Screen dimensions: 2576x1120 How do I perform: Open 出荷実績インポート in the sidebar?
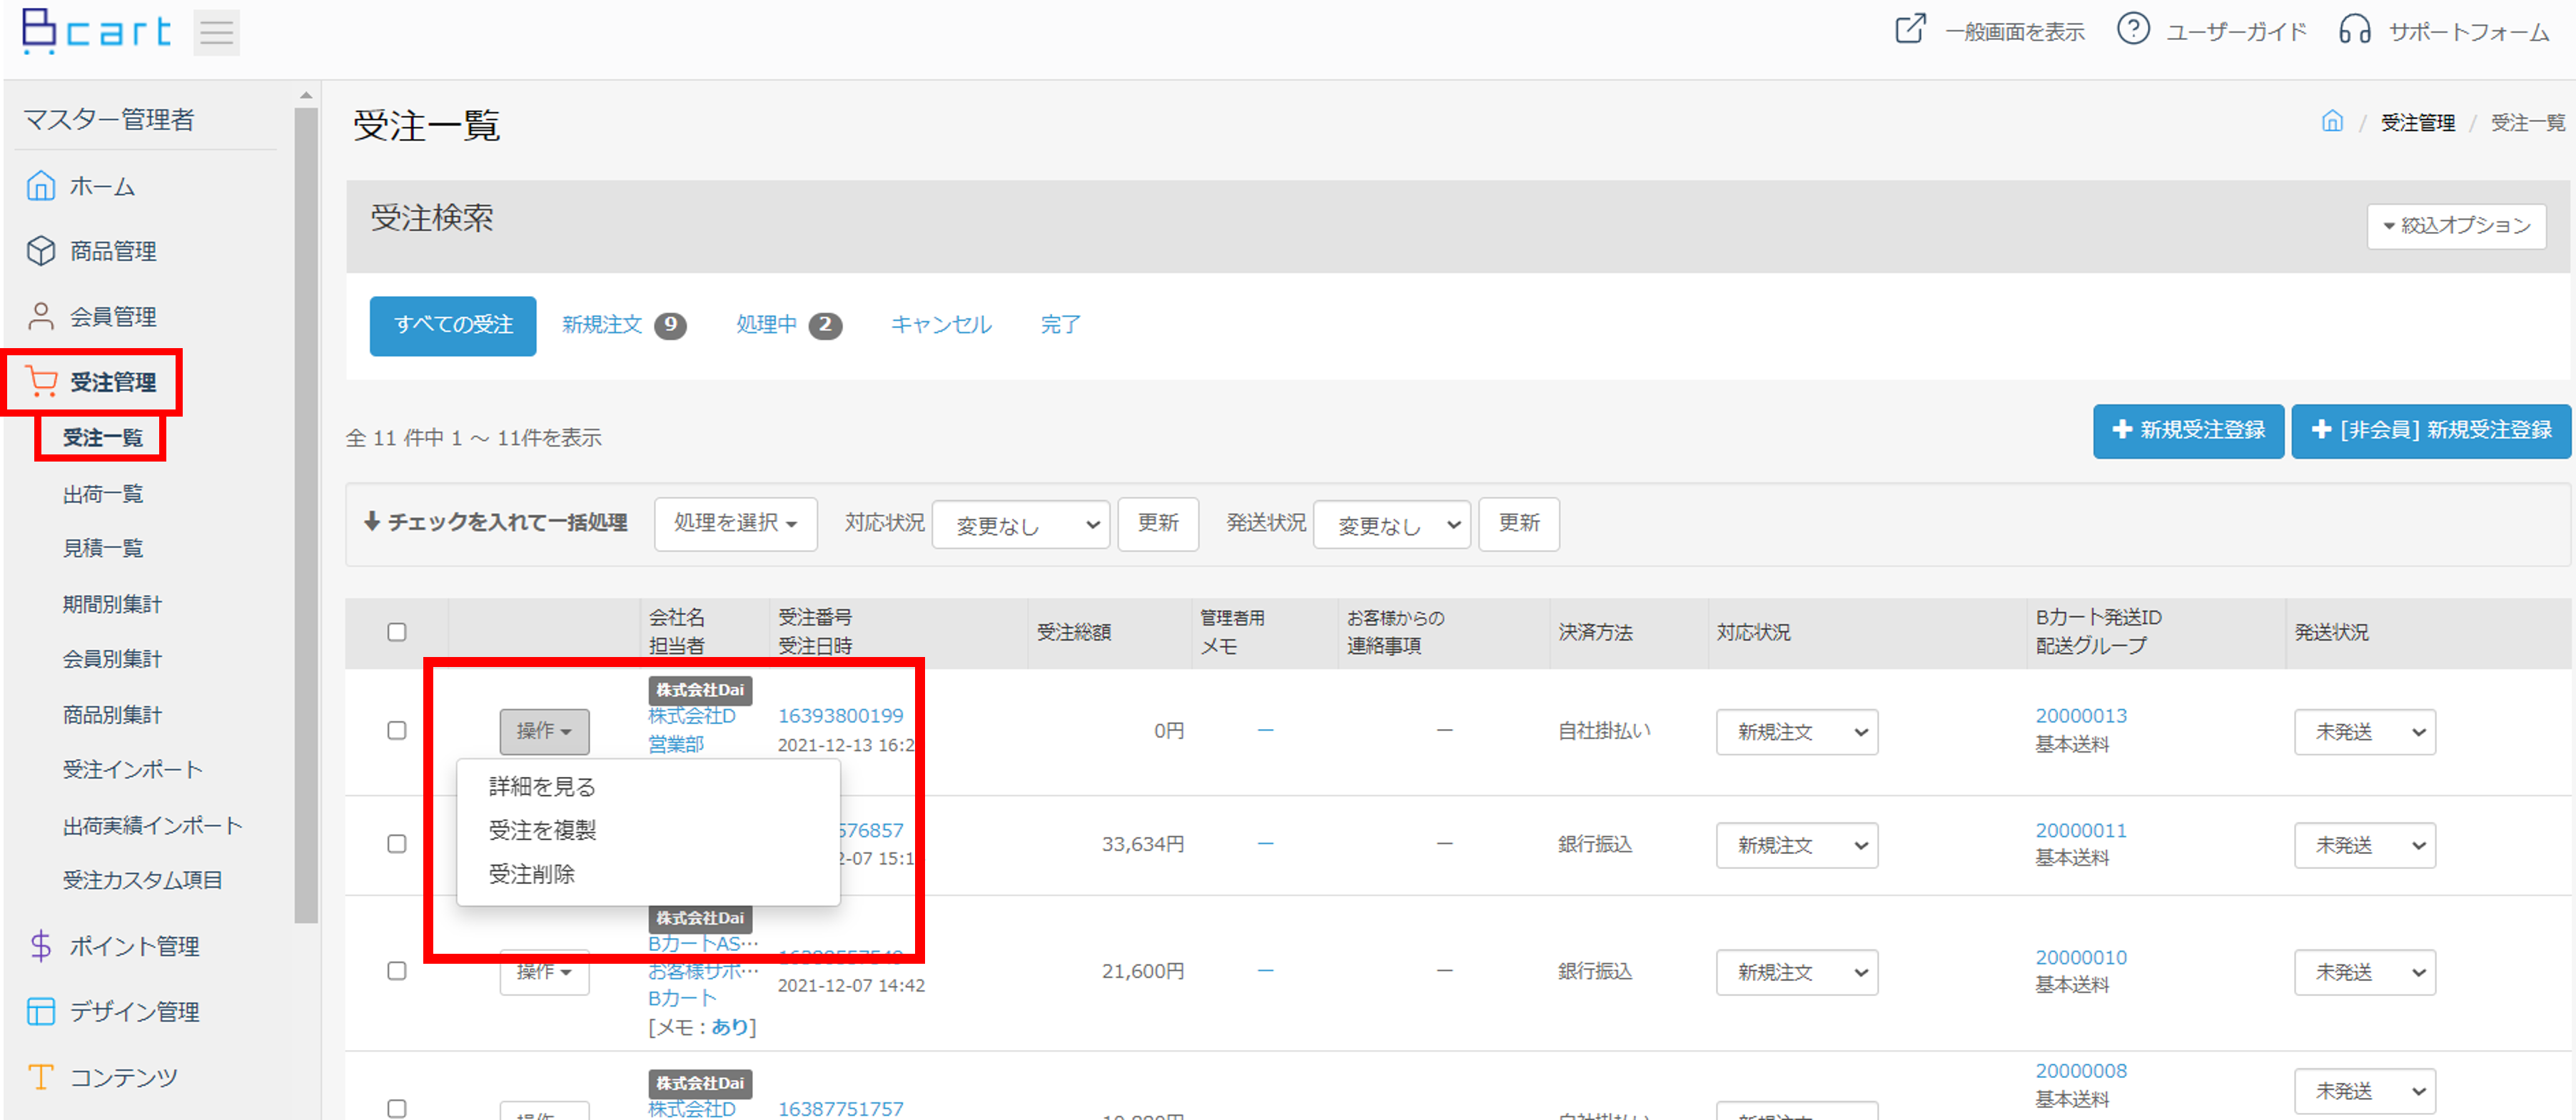click(153, 826)
